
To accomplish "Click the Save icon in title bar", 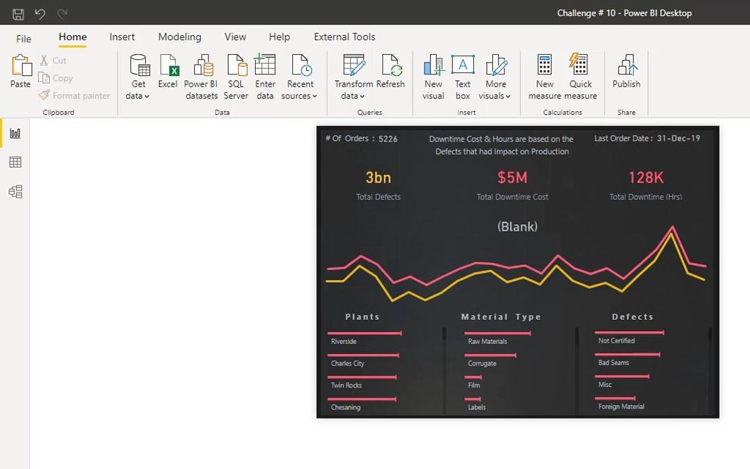I will [x=18, y=14].
